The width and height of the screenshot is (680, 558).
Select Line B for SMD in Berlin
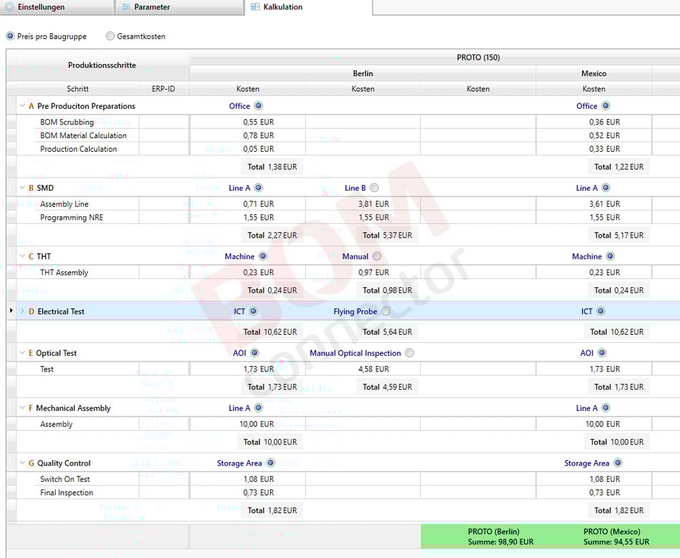click(x=375, y=188)
